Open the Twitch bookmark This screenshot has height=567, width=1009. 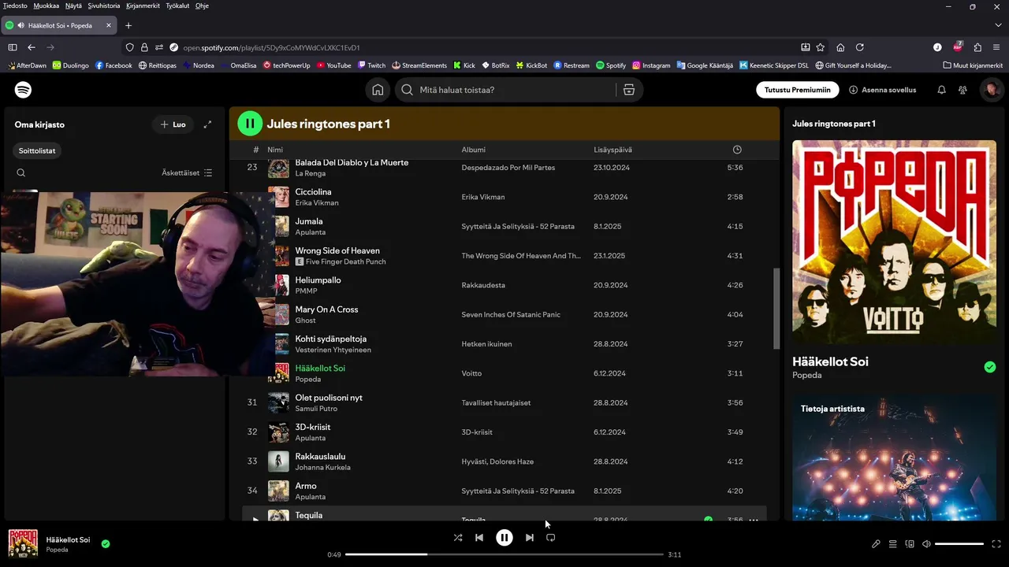(371, 65)
